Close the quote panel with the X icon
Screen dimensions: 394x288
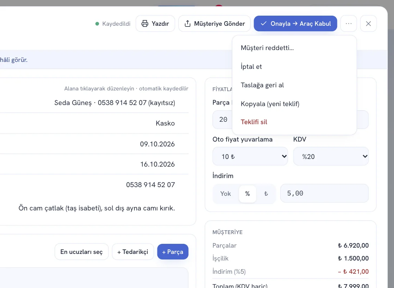pyautogui.click(x=368, y=24)
